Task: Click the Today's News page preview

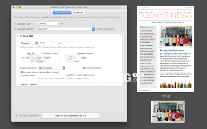Action: (166, 49)
